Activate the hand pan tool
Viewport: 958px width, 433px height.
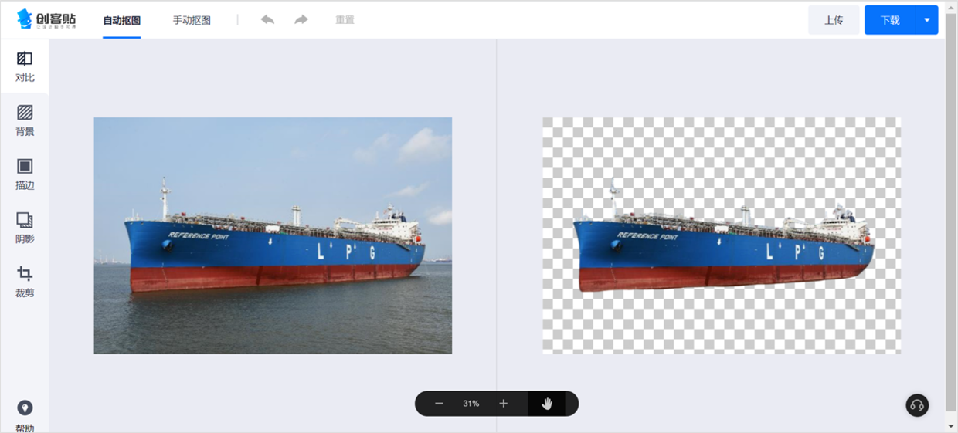547,404
